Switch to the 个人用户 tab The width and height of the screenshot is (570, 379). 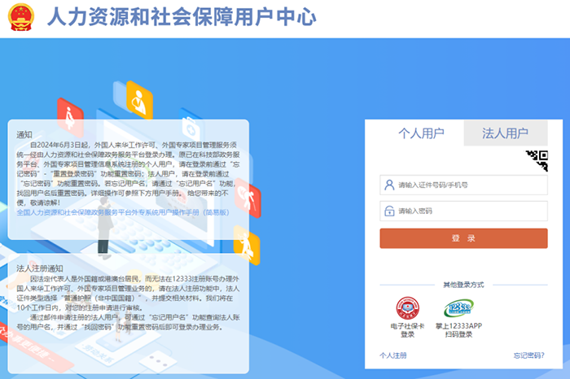pos(421,133)
